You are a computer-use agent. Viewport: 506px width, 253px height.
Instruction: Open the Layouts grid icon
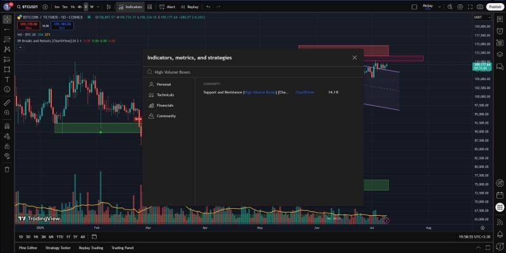click(150, 7)
